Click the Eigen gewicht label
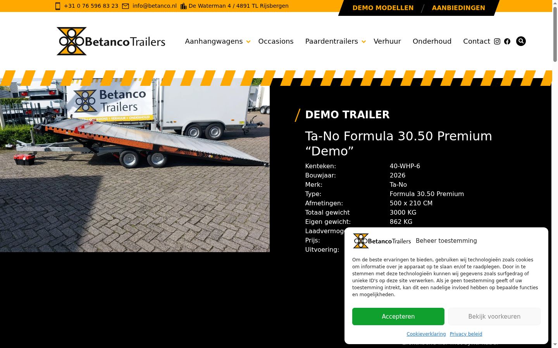Image resolution: width=558 pixels, height=348 pixels. click(x=328, y=222)
